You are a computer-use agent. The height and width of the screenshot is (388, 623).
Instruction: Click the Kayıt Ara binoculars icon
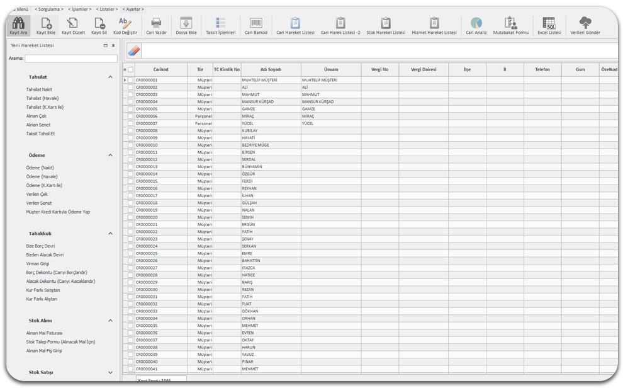(18, 24)
